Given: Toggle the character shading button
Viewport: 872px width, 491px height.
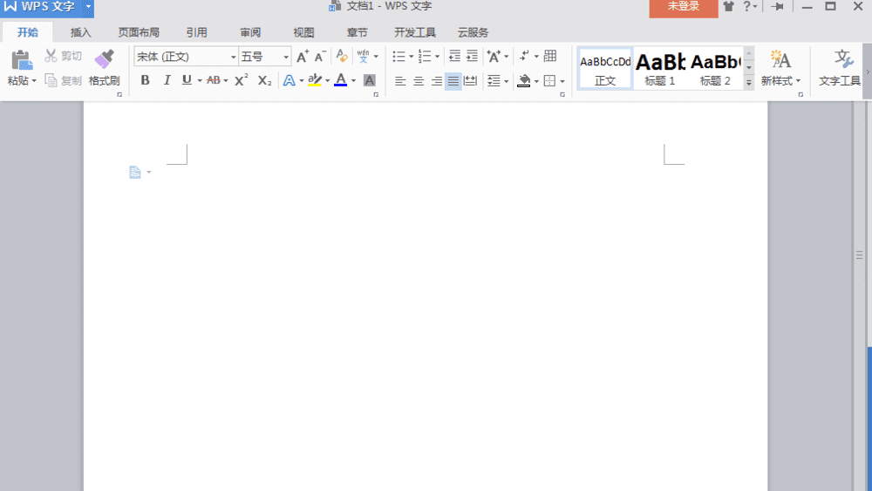Looking at the screenshot, I should [x=369, y=80].
